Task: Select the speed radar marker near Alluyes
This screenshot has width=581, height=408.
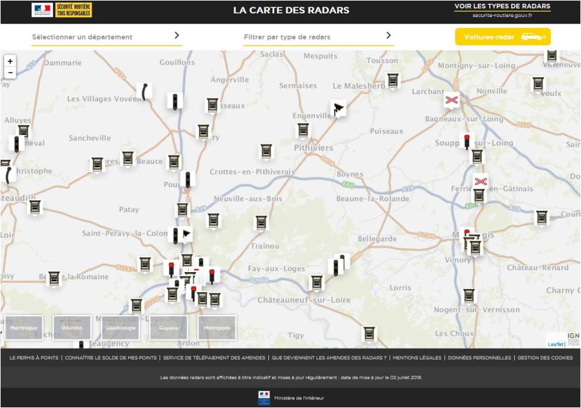Action: 24,132
